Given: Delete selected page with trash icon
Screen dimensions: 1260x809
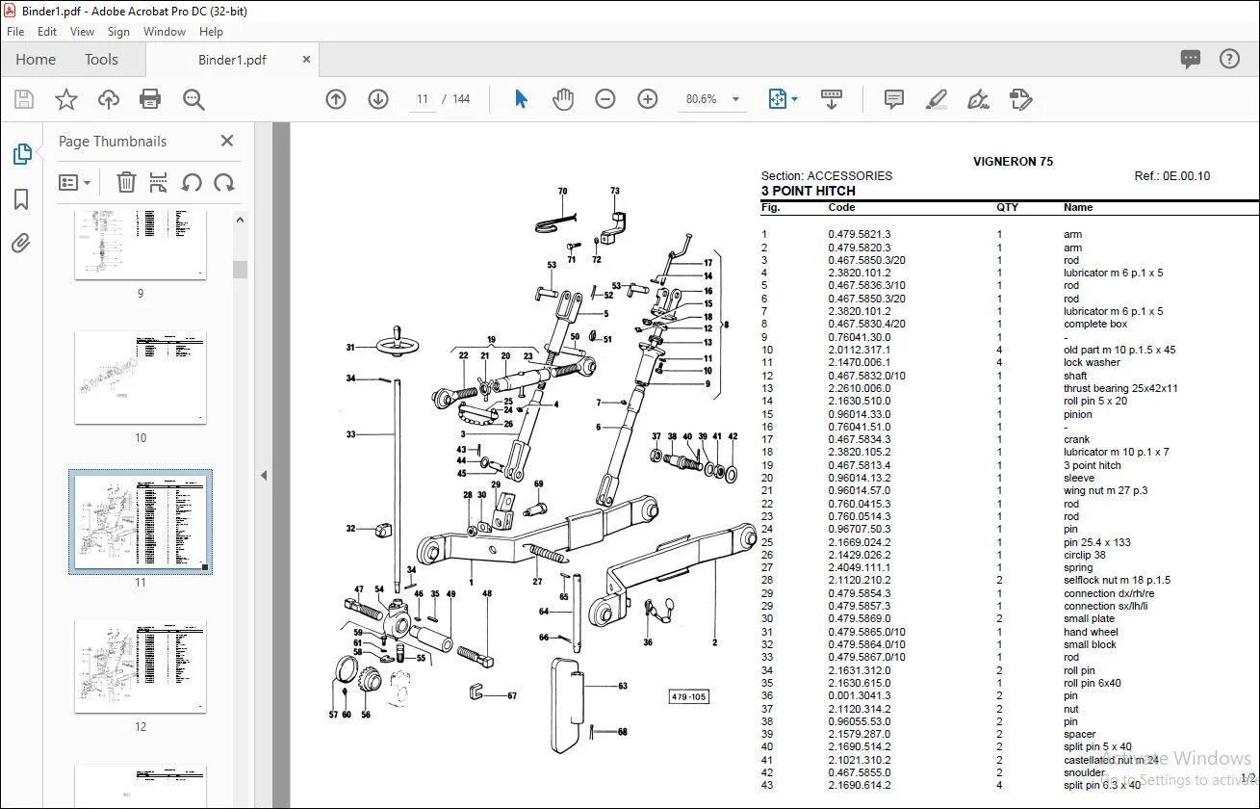Looking at the screenshot, I should (x=126, y=182).
